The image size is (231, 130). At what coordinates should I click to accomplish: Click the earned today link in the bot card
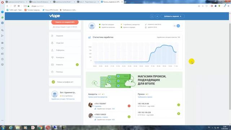pyautogui.click(x=63, y=99)
